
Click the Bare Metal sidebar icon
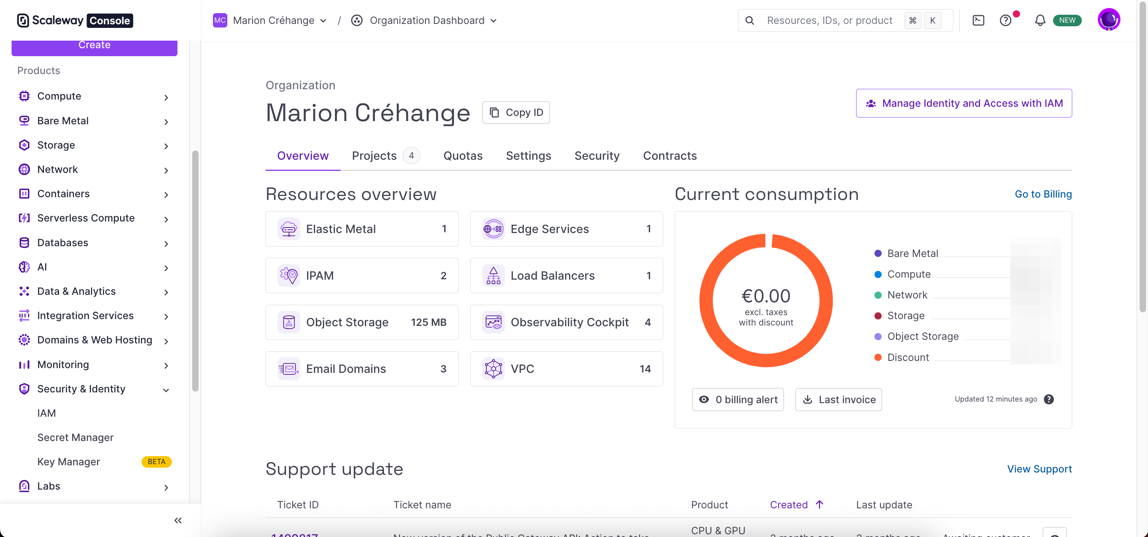24,121
